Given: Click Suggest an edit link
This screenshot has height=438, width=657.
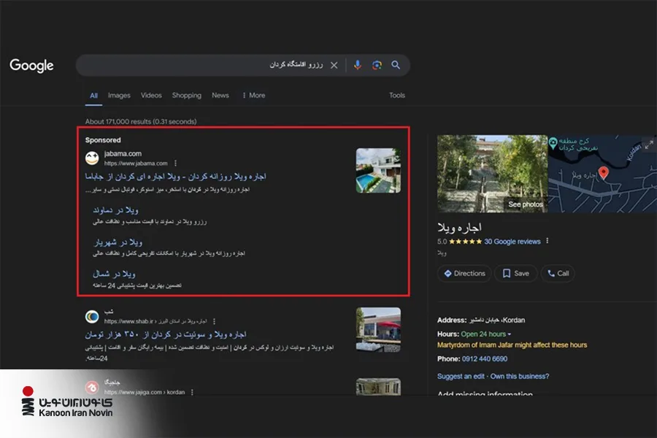Looking at the screenshot, I should tap(461, 377).
